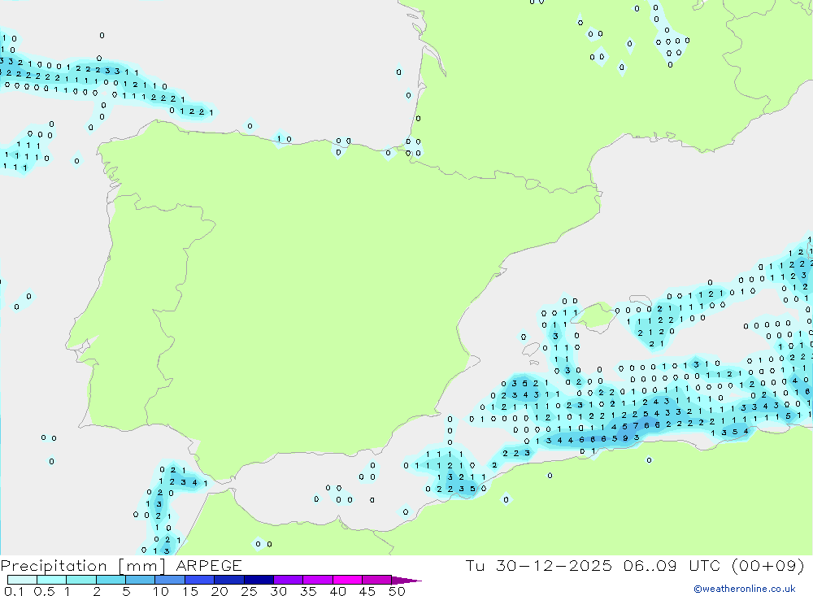813x596 pixels.
Task: Click the lightest cyan 0.1–0.5 legend swatch
Action: [22, 580]
